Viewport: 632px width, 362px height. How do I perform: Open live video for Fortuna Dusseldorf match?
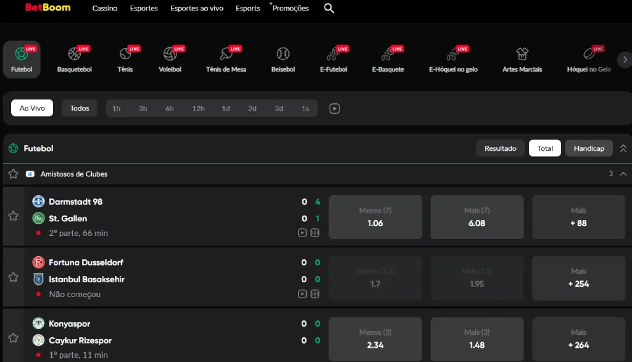coord(302,294)
